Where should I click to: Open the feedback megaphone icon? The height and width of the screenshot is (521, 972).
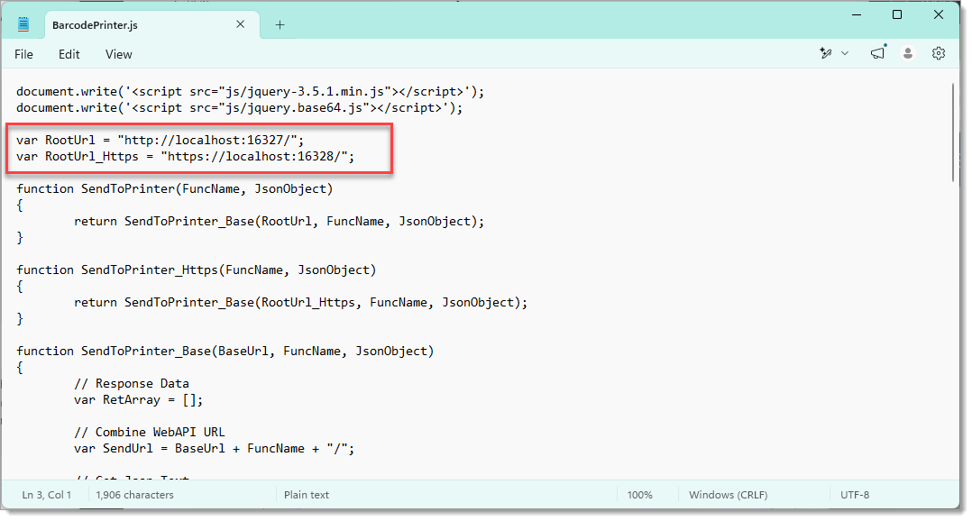(x=878, y=53)
